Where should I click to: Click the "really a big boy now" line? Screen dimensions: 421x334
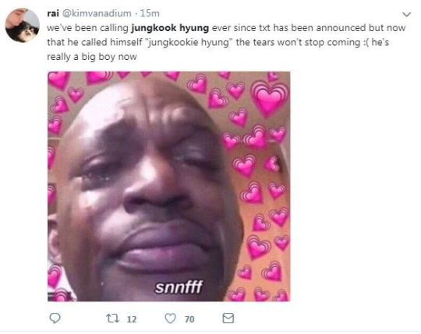coord(92,57)
